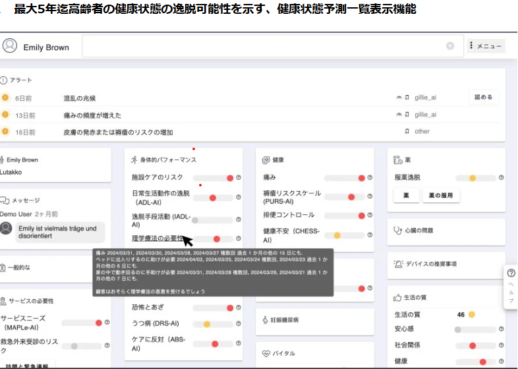The width and height of the screenshot is (518, 369).
Task: Click the 理学療法の必要性 link
Action: point(158,238)
